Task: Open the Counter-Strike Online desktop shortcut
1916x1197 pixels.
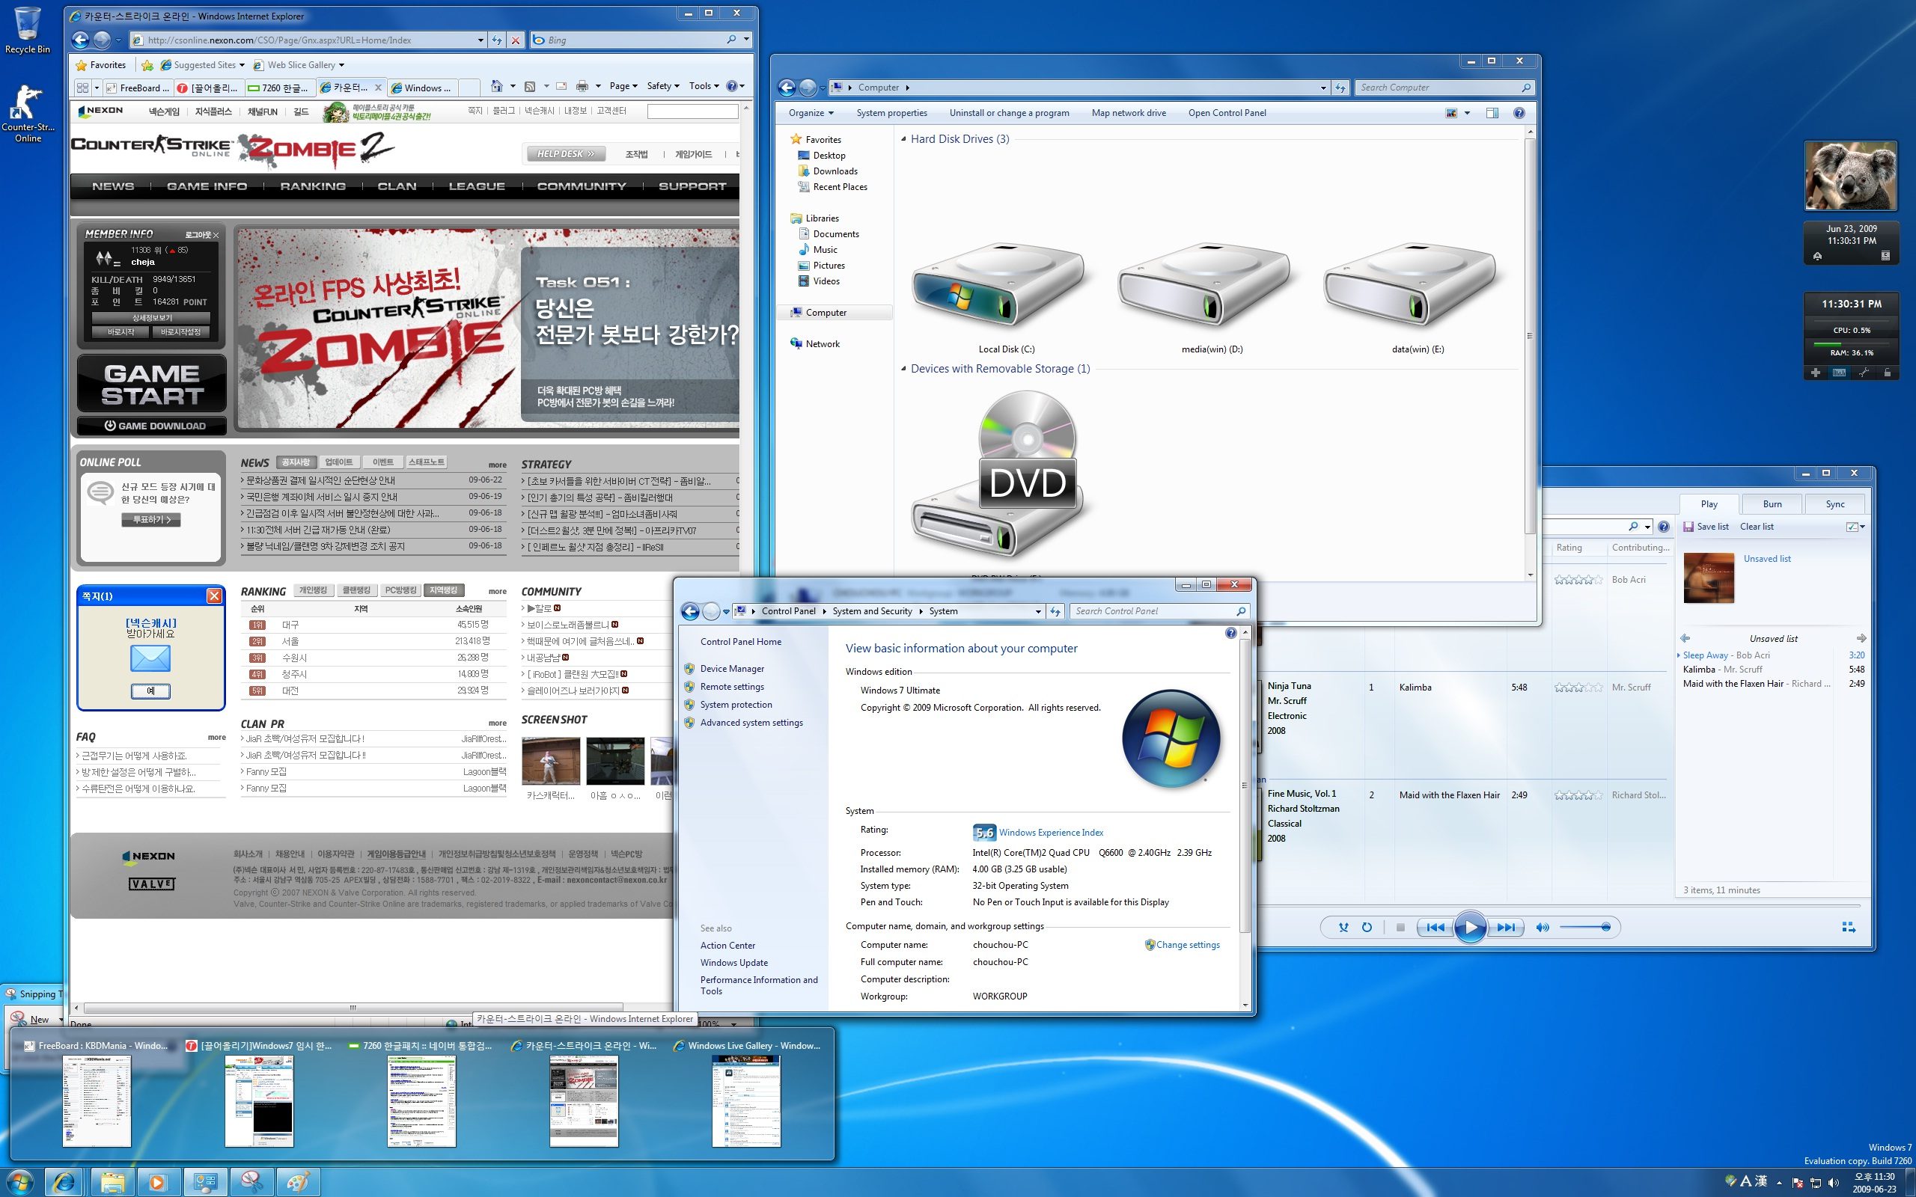Action: [x=28, y=112]
